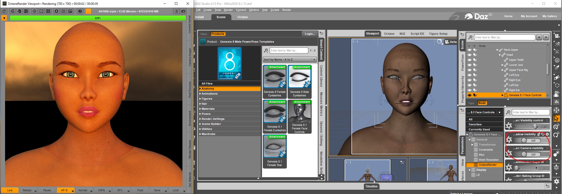Click the restart render icon in Octane viewport
562x194 pixels.
pos(4,11)
